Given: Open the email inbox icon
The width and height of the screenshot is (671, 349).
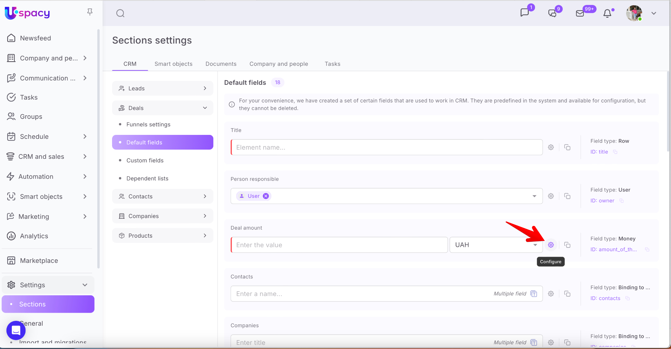Looking at the screenshot, I should click(580, 13).
